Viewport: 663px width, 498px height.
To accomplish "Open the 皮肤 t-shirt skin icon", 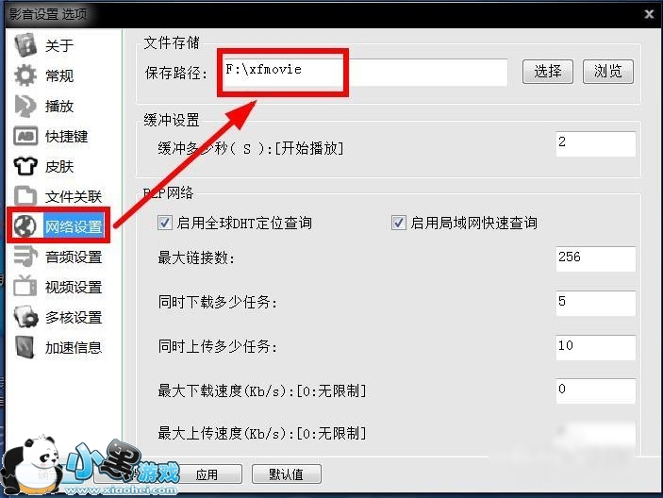I will [x=25, y=166].
